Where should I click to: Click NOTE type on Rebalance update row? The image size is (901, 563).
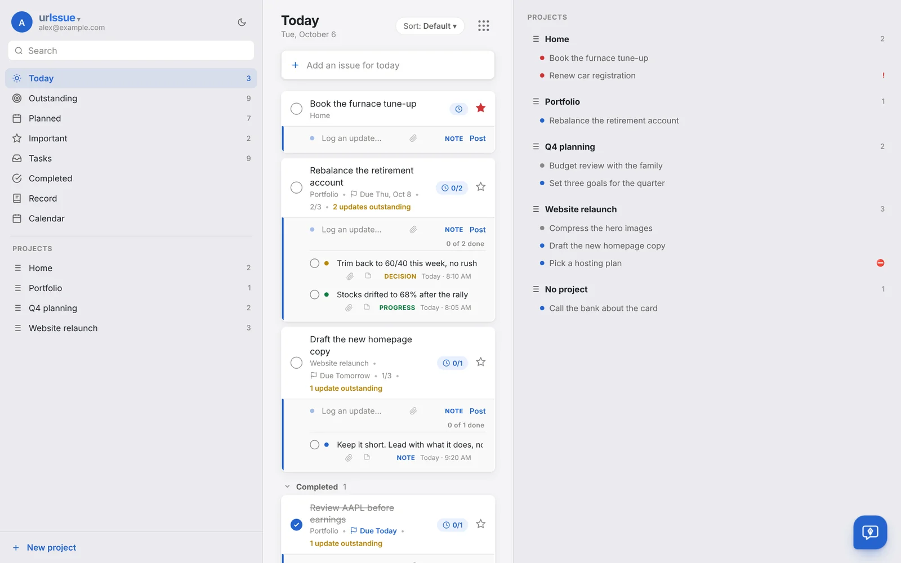(454, 230)
